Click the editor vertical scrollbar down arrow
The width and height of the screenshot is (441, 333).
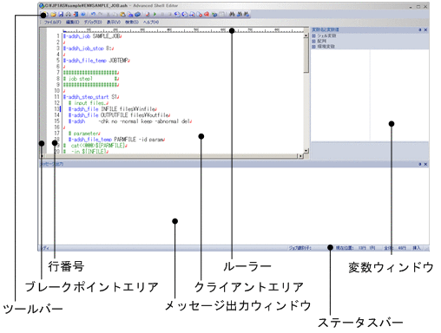tap(306, 151)
